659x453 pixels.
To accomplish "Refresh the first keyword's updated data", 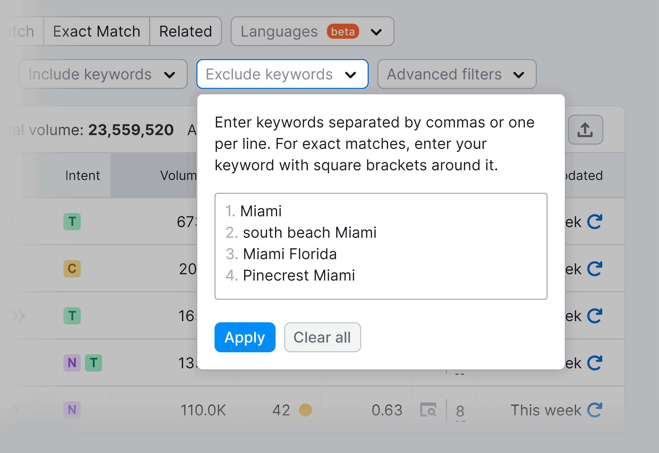I will 595,221.
